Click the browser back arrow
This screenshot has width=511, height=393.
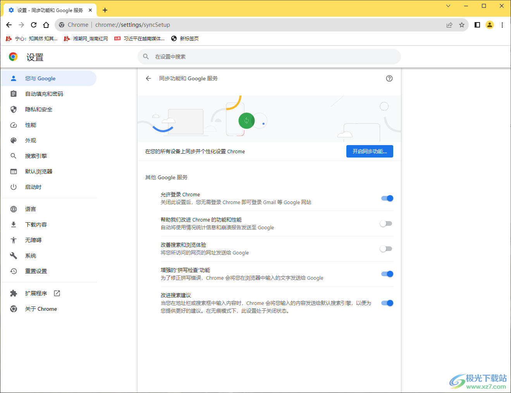pyautogui.click(x=9, y=25)
